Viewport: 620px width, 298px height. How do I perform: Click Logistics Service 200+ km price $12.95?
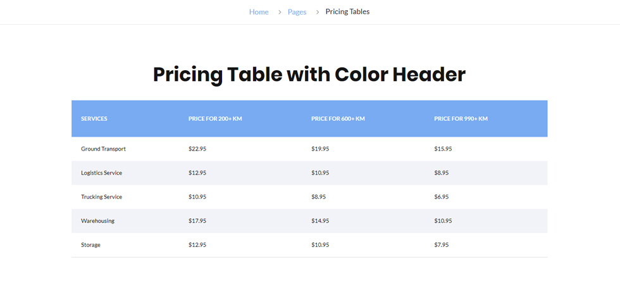click(197, 173)
